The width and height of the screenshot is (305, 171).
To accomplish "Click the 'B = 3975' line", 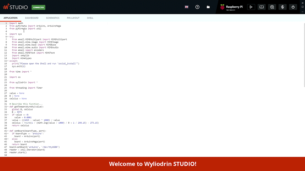I will click(17, 112).
